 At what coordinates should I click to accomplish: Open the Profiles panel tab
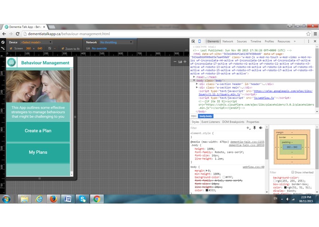(269, 41)
